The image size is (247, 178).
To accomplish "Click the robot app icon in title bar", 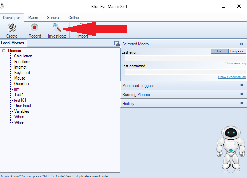I will pos(2,6).
